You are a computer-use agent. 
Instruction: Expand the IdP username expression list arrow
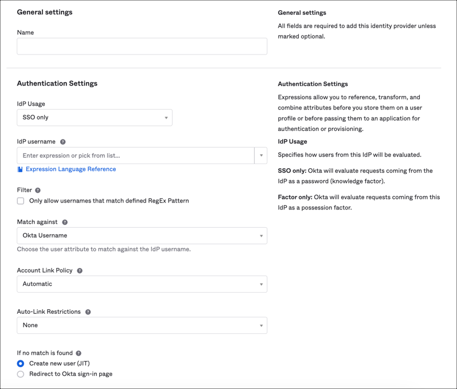tap(261, 155)
